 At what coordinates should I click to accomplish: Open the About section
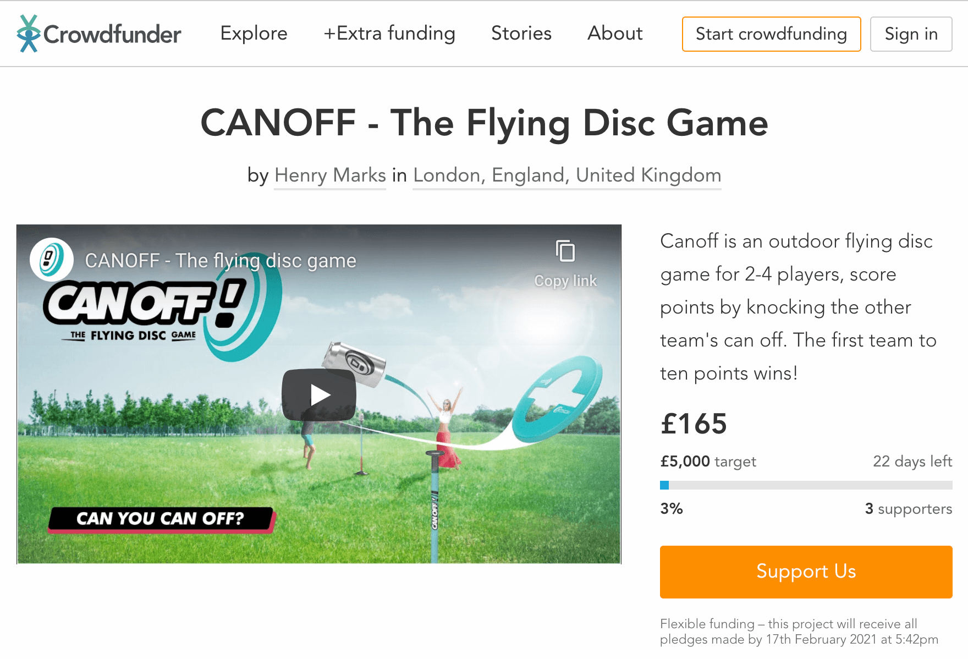point(615,34)
